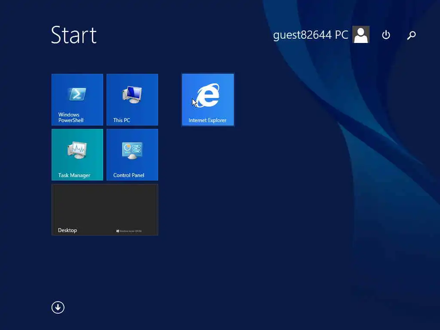Open the Control Panel tile

[x=132, y=155]
